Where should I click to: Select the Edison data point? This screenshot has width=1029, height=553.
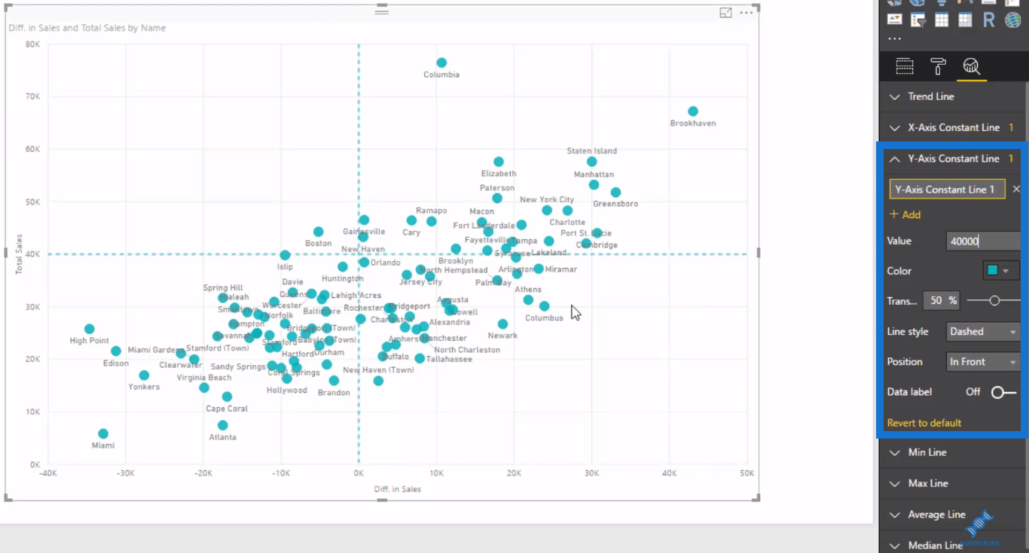pos(116,351)
